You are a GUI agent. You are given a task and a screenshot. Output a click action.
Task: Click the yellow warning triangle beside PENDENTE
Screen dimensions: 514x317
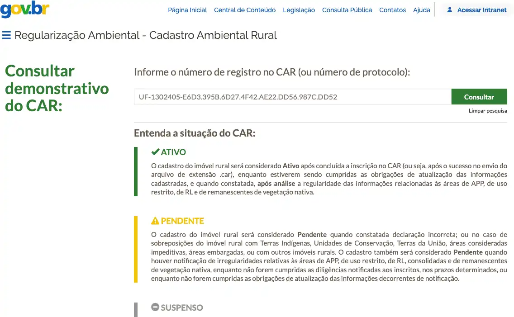155,221
